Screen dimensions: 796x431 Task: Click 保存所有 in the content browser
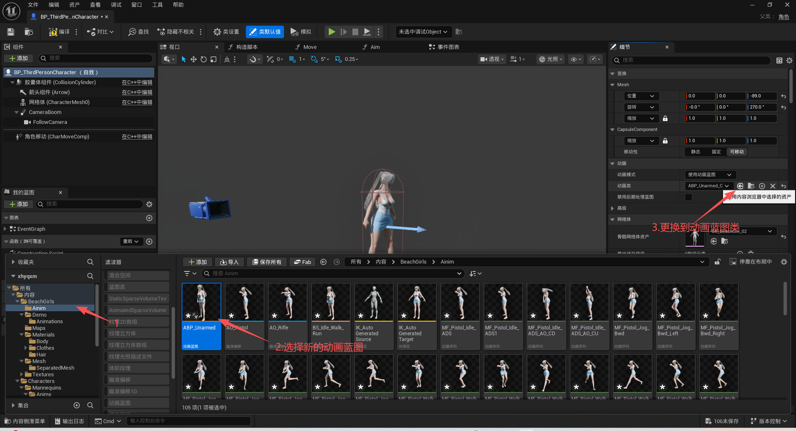(x=267, y=262)
